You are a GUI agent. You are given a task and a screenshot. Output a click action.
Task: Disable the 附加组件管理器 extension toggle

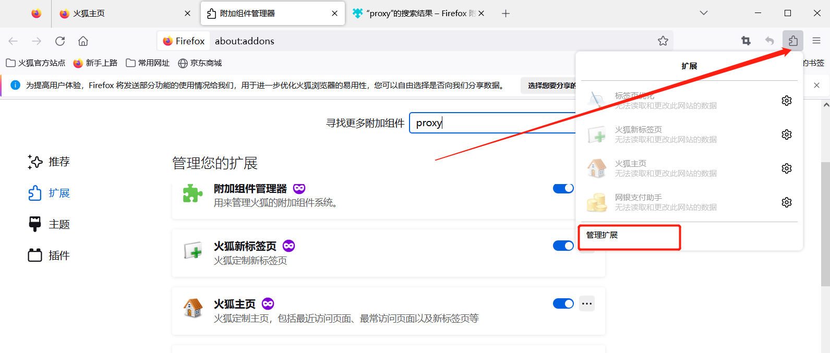click(563, 188)
